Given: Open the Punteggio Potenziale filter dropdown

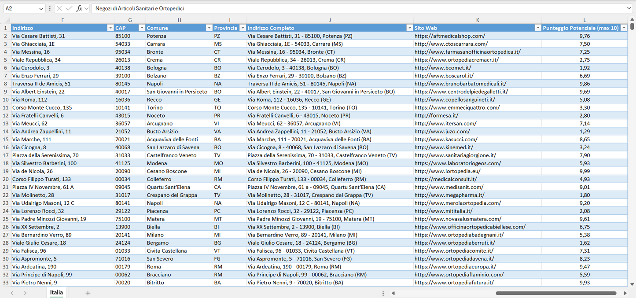Looking at the screenshot, I should [623, 28].
